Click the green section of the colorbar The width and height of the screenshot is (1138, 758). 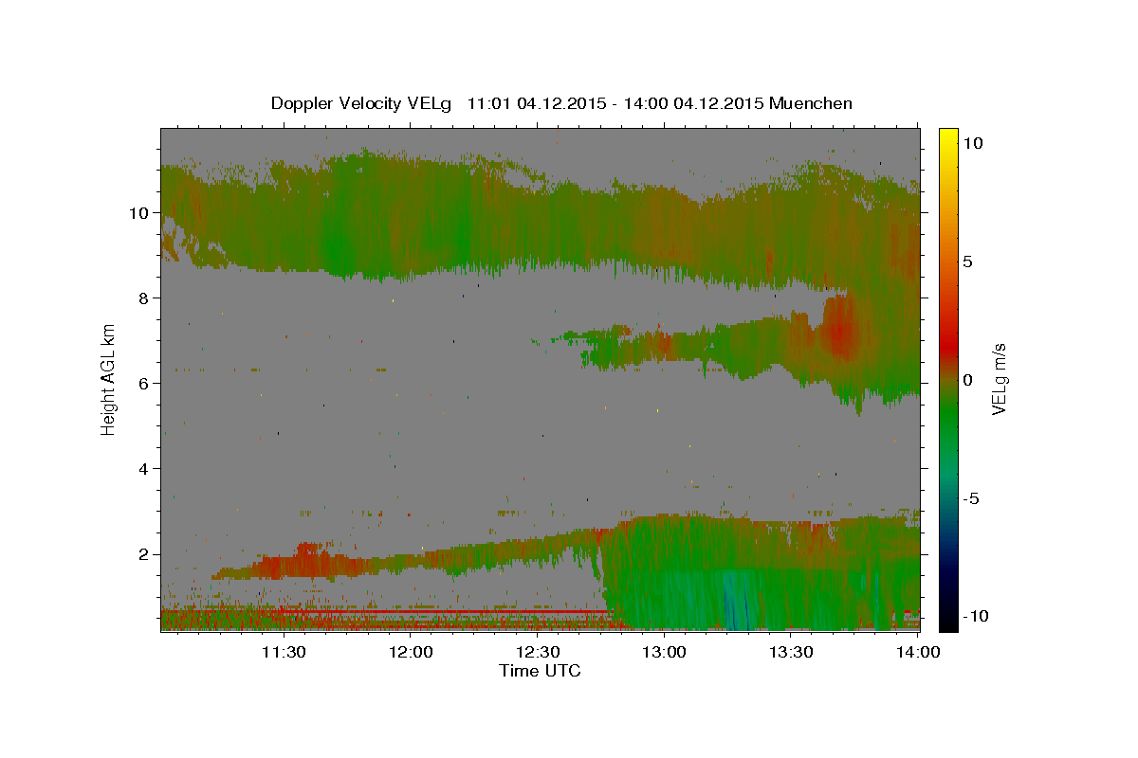click(948, 417)
